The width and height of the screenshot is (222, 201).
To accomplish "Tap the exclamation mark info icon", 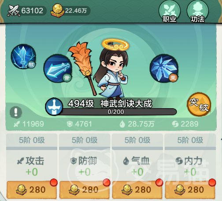I will (x=16, y=113).
